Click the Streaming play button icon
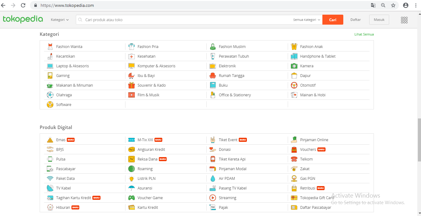Image resolution: width=421 pixels, height=216 pixels. [x=213, y=198]
